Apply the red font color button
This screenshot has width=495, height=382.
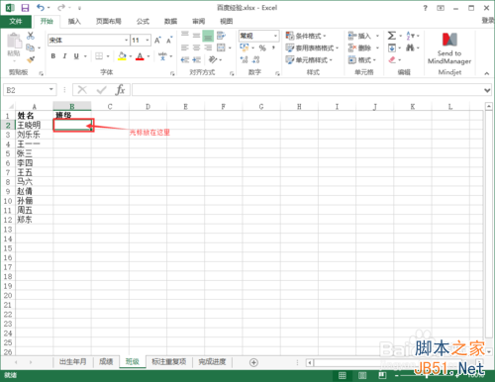tap(140, 56)
